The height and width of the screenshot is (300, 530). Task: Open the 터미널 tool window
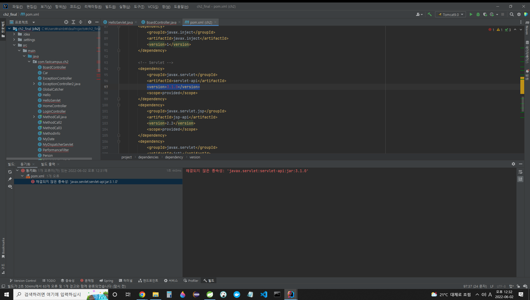click(126, 280)
